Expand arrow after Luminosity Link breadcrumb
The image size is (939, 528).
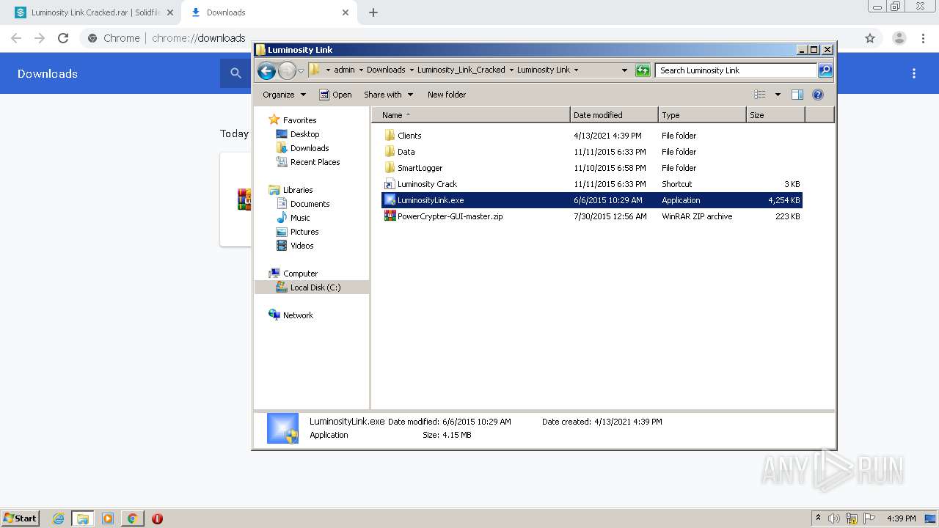click(x=576, y=70)
